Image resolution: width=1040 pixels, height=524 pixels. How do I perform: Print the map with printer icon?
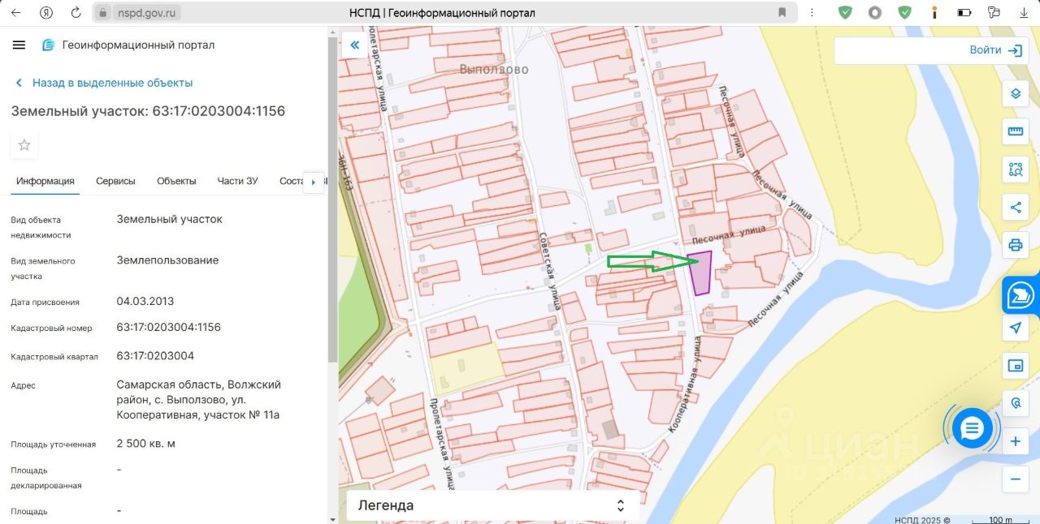click(1015, 245)
